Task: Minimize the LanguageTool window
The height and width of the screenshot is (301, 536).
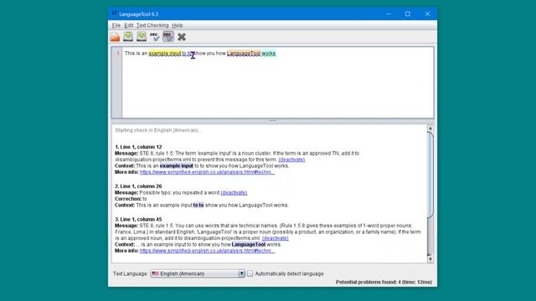Action: tap(389, 14)
